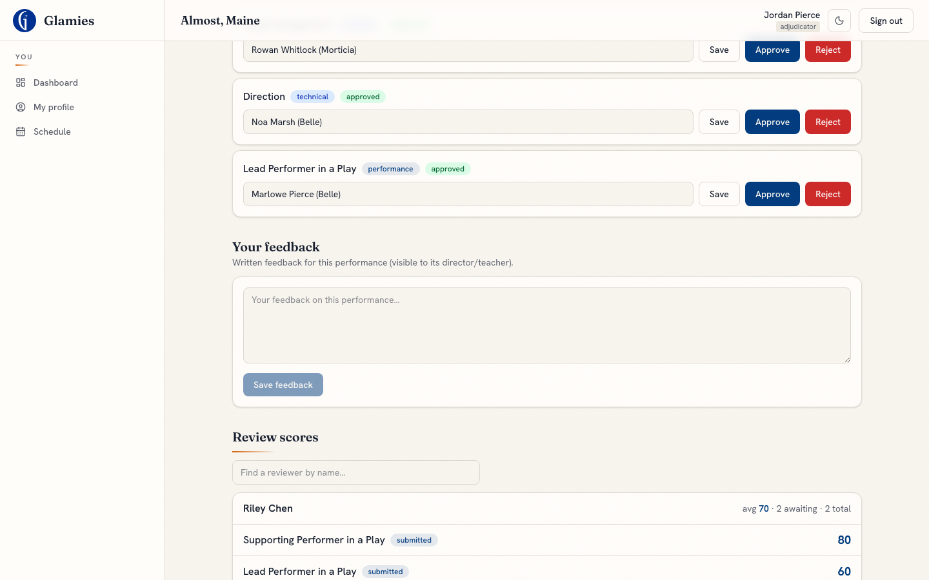Click the Noa Marsh (Belle) input field

pos(468,122)
